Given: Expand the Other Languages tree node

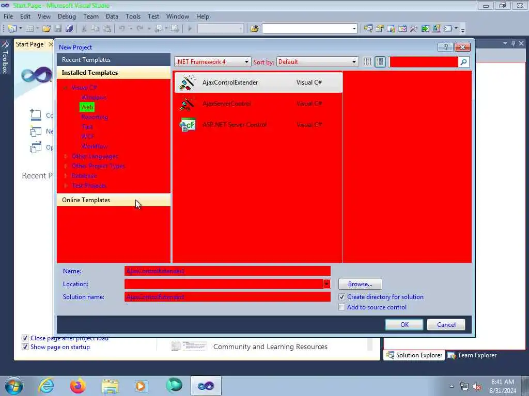Looking at the screenshot, I should 66,156.
